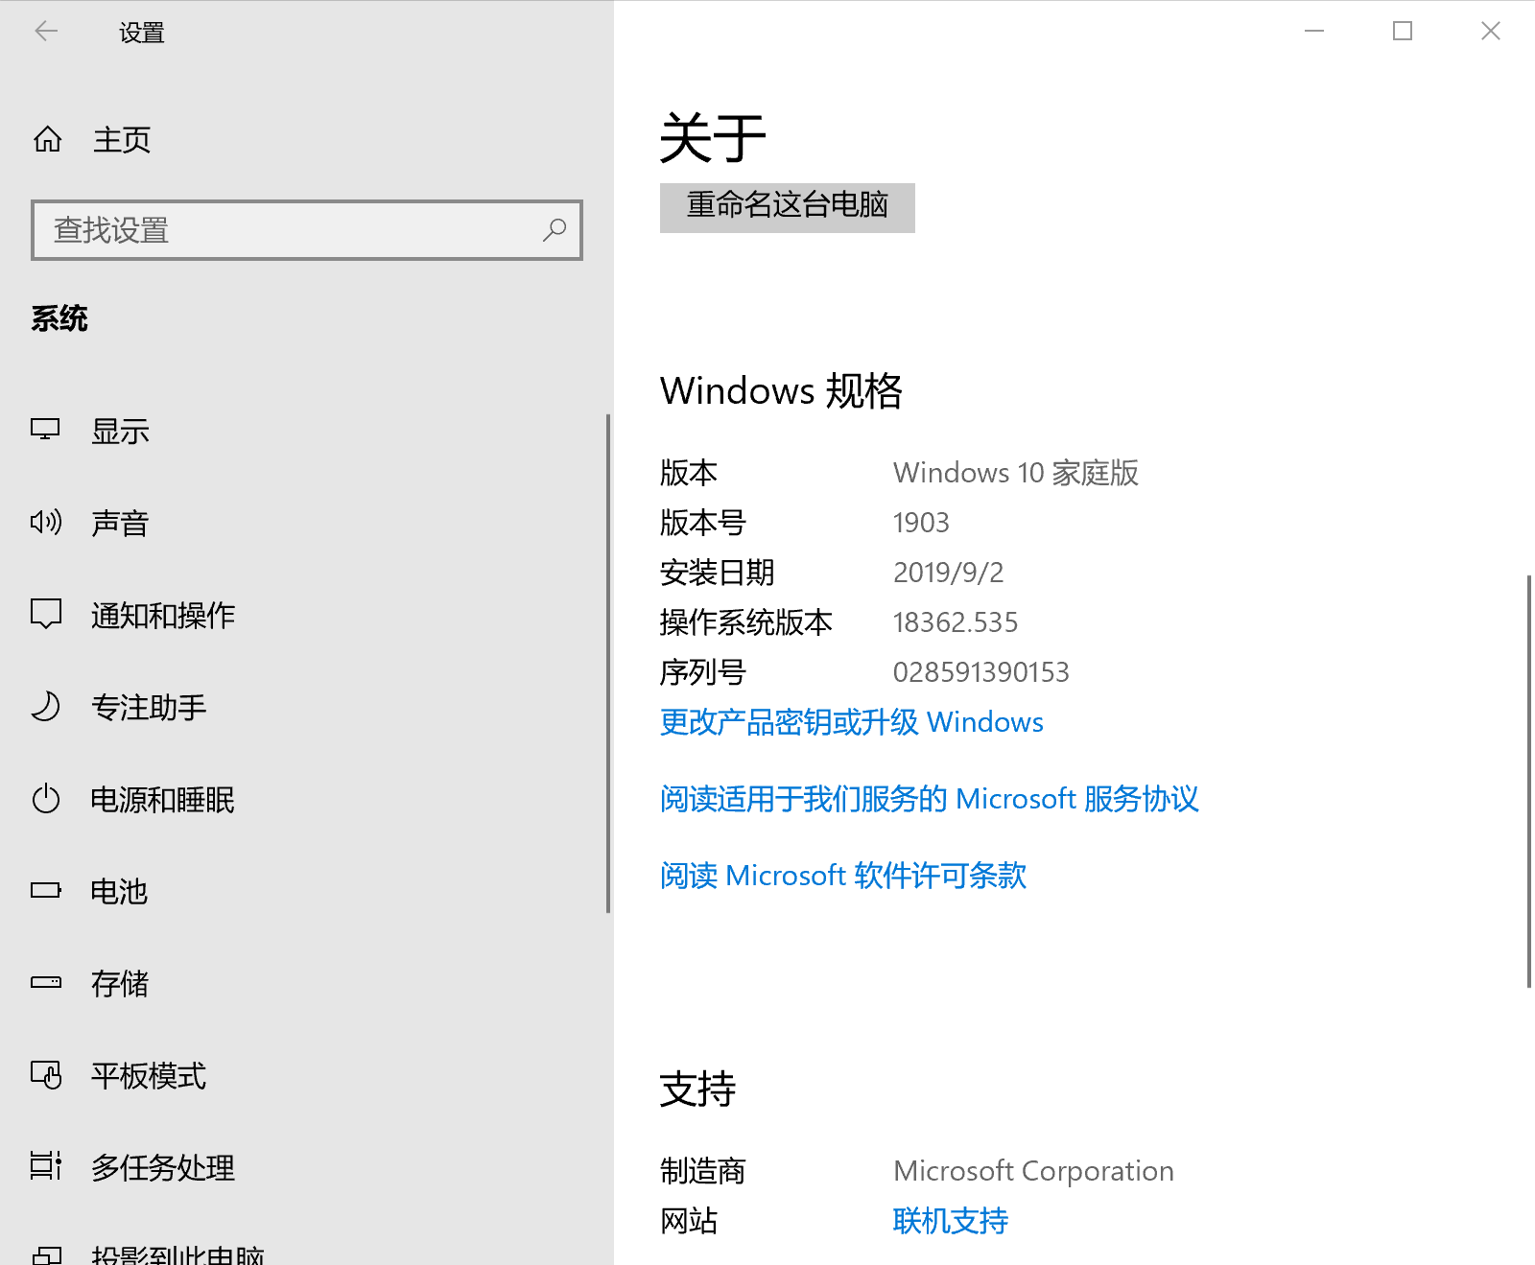The height and width of the screenshot is (1265, 1535).
Task: Select 显示 in the sidebar
Action: (120, 432)
